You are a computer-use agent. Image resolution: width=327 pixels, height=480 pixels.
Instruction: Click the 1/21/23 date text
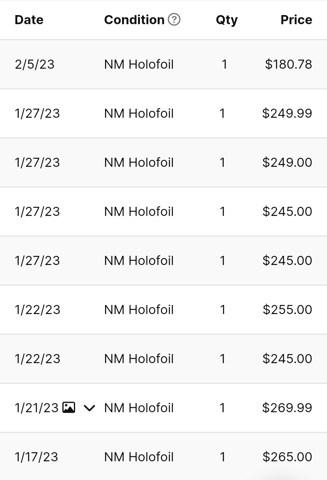pos(36,408)
